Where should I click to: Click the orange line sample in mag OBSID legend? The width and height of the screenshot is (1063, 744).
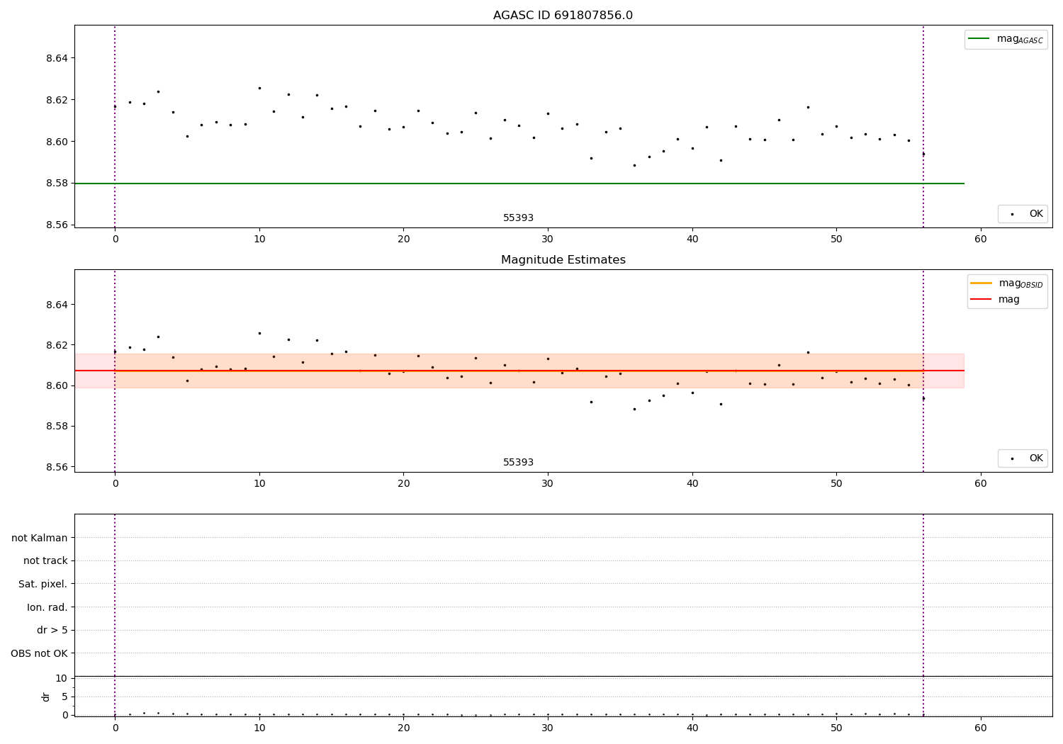point(981,283)
